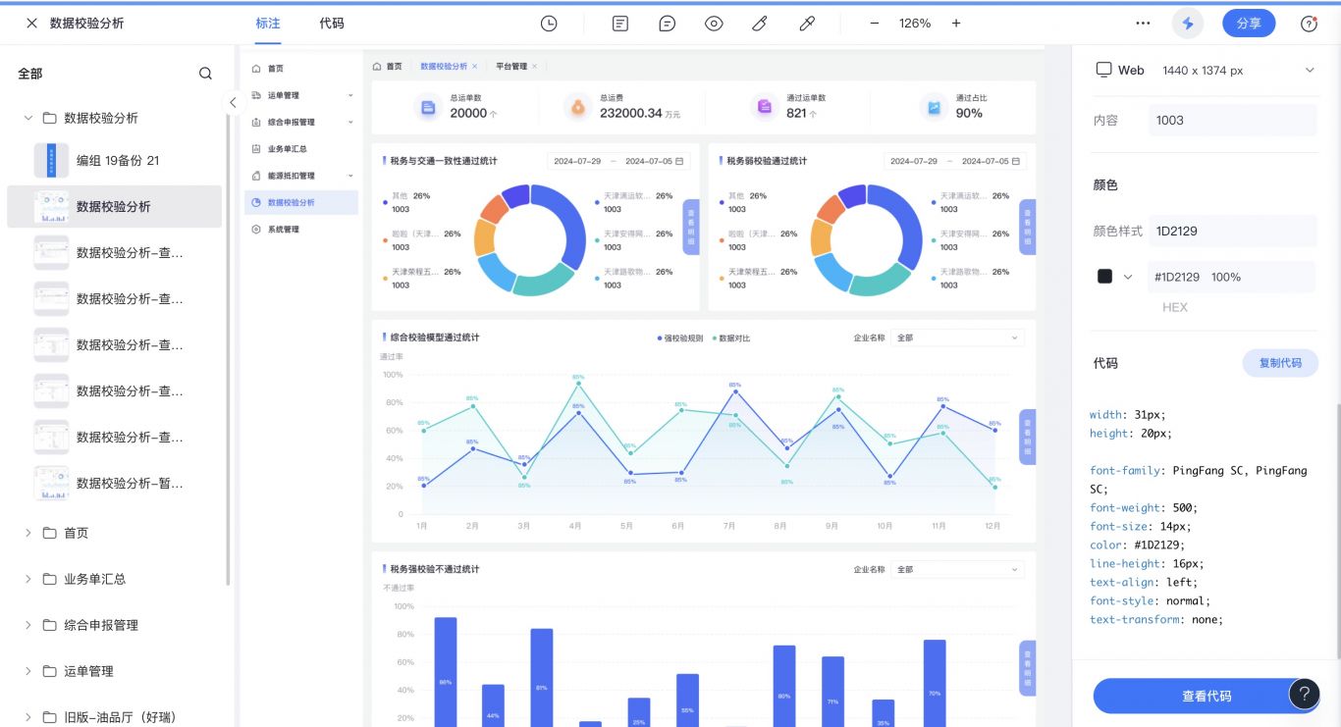Viewport: 1341px width, 727px height.
Task: Toggle the 数据对比 legend item
Action: pos(730,338)
